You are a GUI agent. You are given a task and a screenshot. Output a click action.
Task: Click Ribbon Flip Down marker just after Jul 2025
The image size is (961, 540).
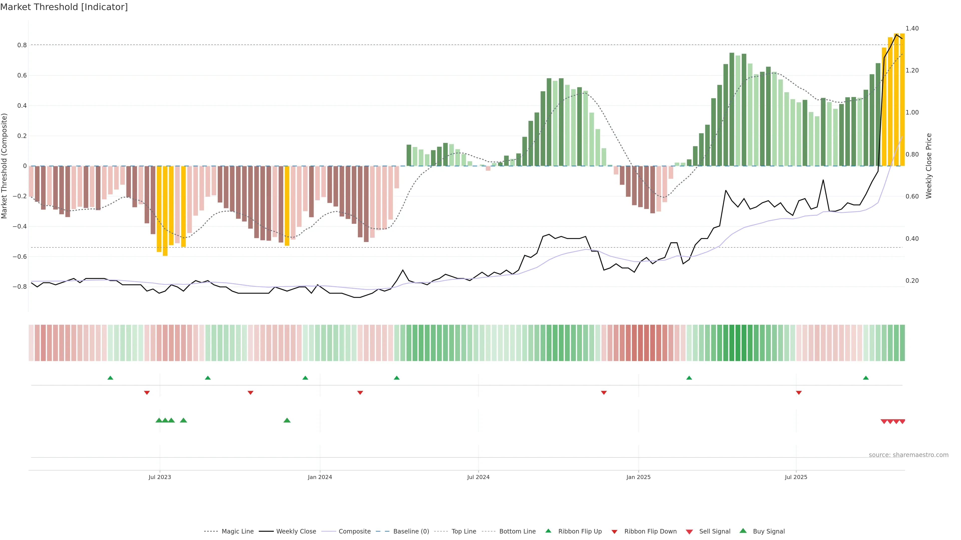(799, 392)
